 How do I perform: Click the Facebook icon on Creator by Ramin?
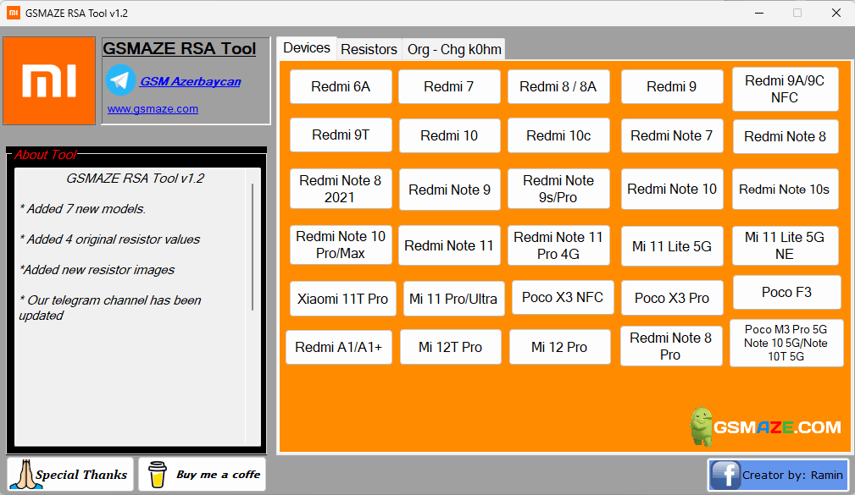pos(725,475)
